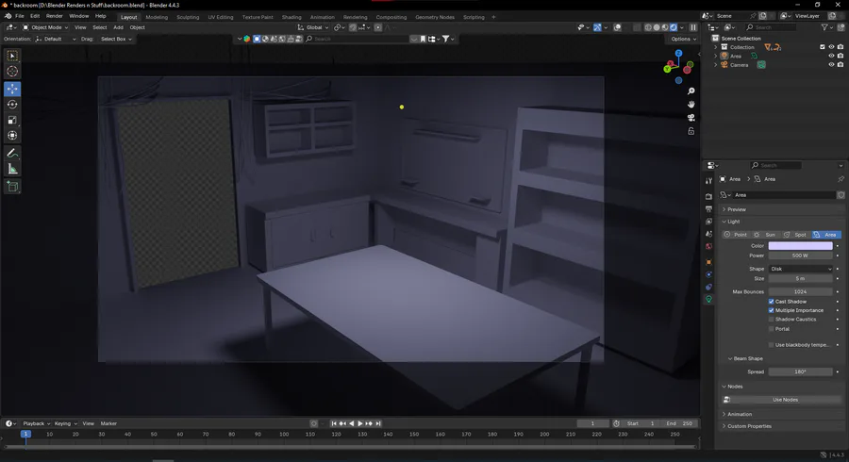Play the animation forward
Image resolution: width=849 pixels, height=462 pixels.
[x=360, y=423]
